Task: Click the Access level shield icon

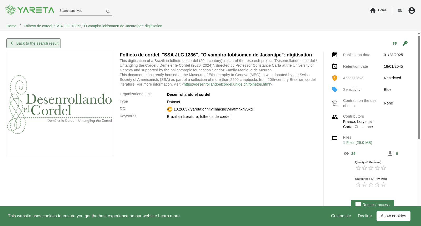Action: [335, 78]
